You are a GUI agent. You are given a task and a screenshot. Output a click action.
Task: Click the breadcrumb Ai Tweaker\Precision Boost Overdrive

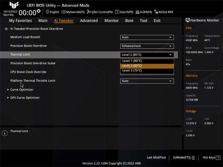coord(37,29)
